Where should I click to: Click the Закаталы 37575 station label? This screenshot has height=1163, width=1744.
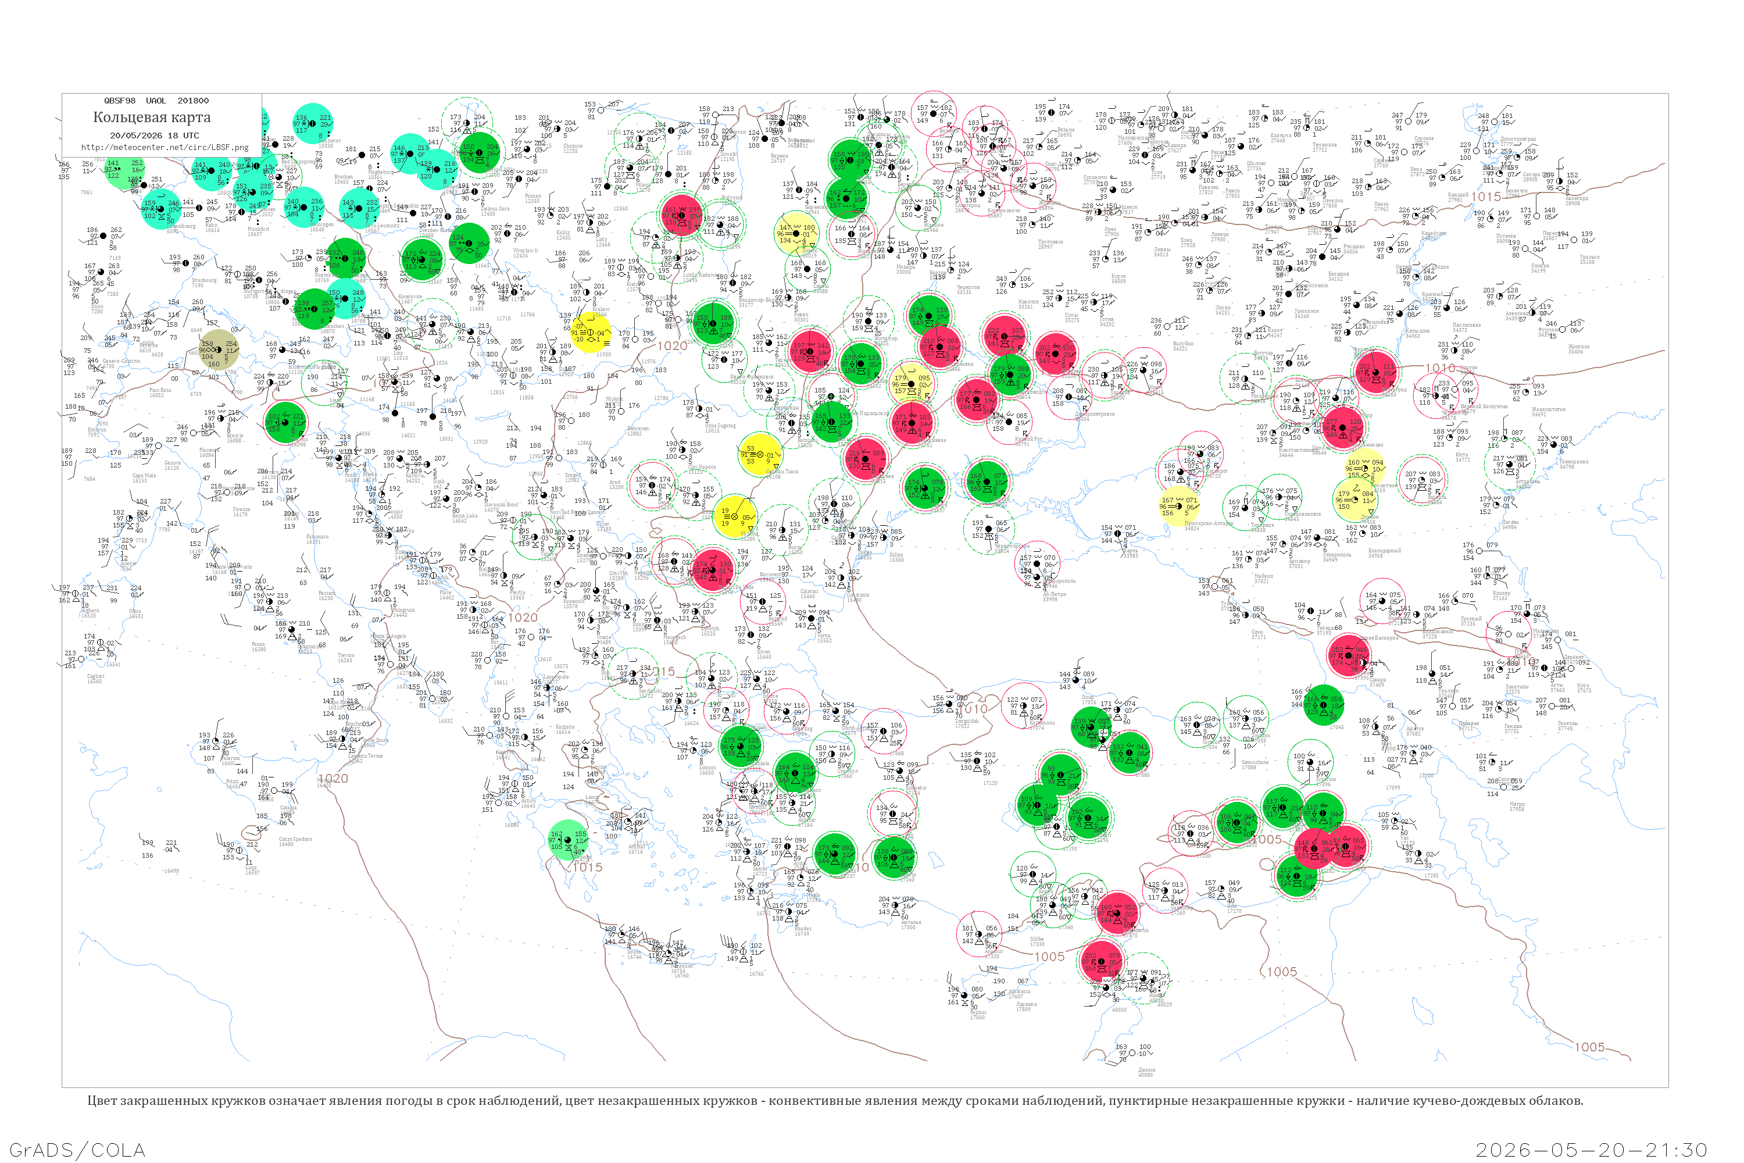(1516, 690)
